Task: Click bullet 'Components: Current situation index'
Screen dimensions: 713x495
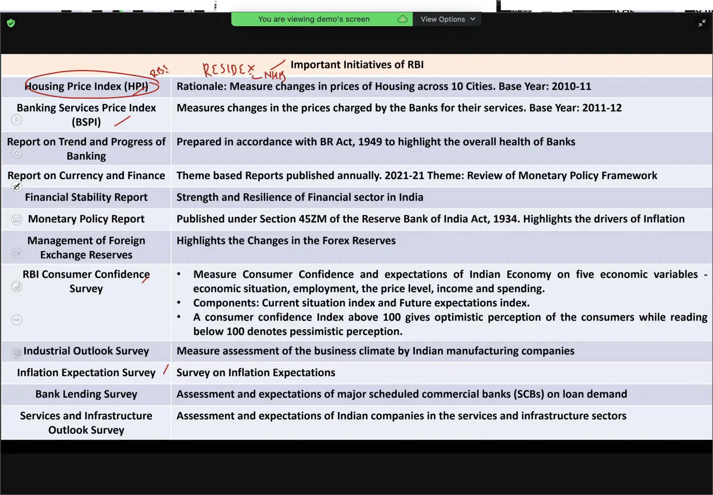Action: click(x=361, y=303)
